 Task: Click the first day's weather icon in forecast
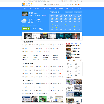click(x=52, y=19)
